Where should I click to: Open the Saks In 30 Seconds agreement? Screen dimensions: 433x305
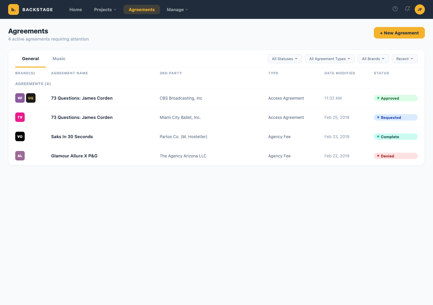72,137
